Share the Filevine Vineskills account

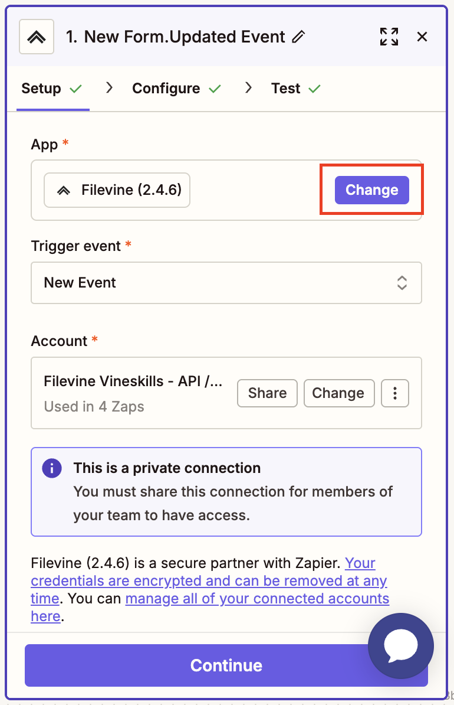(x=267, y=393)
